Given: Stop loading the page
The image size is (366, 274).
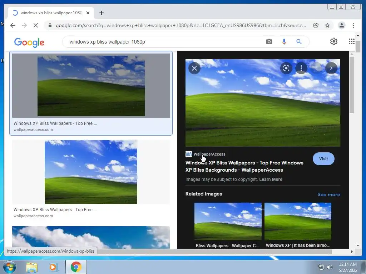Looking at the screenshot, I should tap(35, 25).
